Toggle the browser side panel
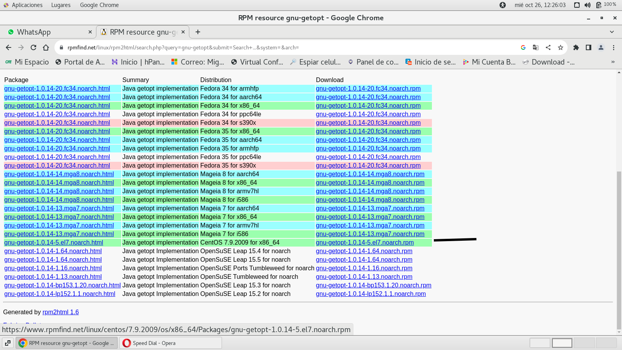The image size is (622, 350). click(589, 47)
